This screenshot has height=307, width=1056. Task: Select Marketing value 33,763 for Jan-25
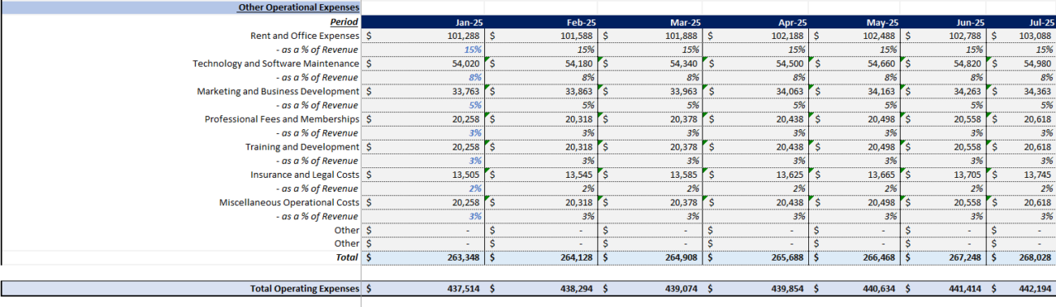[423, 91]
